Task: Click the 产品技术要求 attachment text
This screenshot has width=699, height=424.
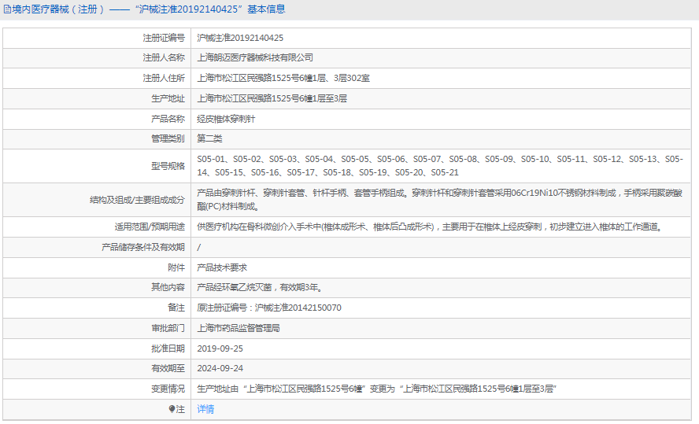Action: click(x=222, y=267)
